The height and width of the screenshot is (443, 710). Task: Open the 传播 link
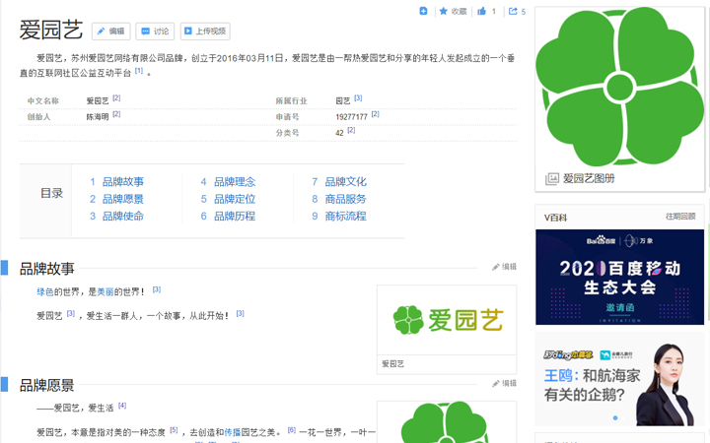click(233, 432)
